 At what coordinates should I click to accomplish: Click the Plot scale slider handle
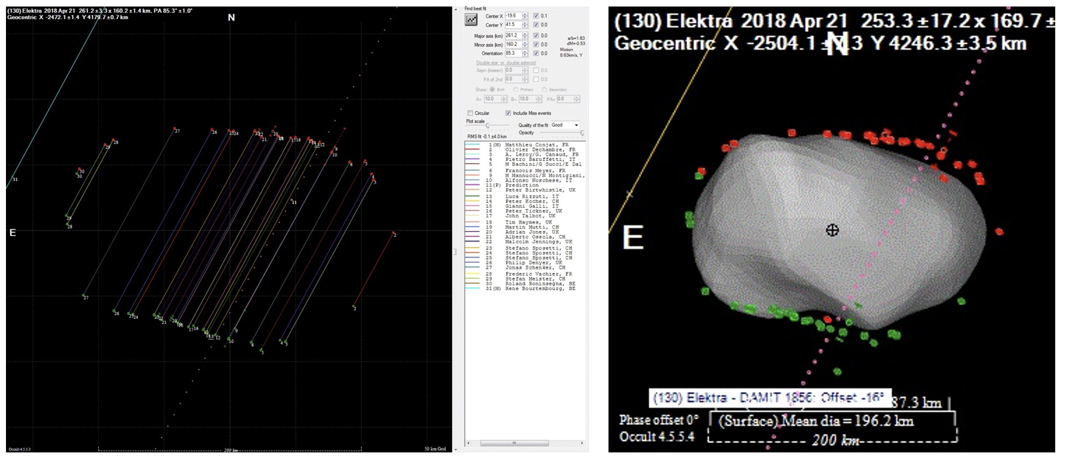(487, 126)
